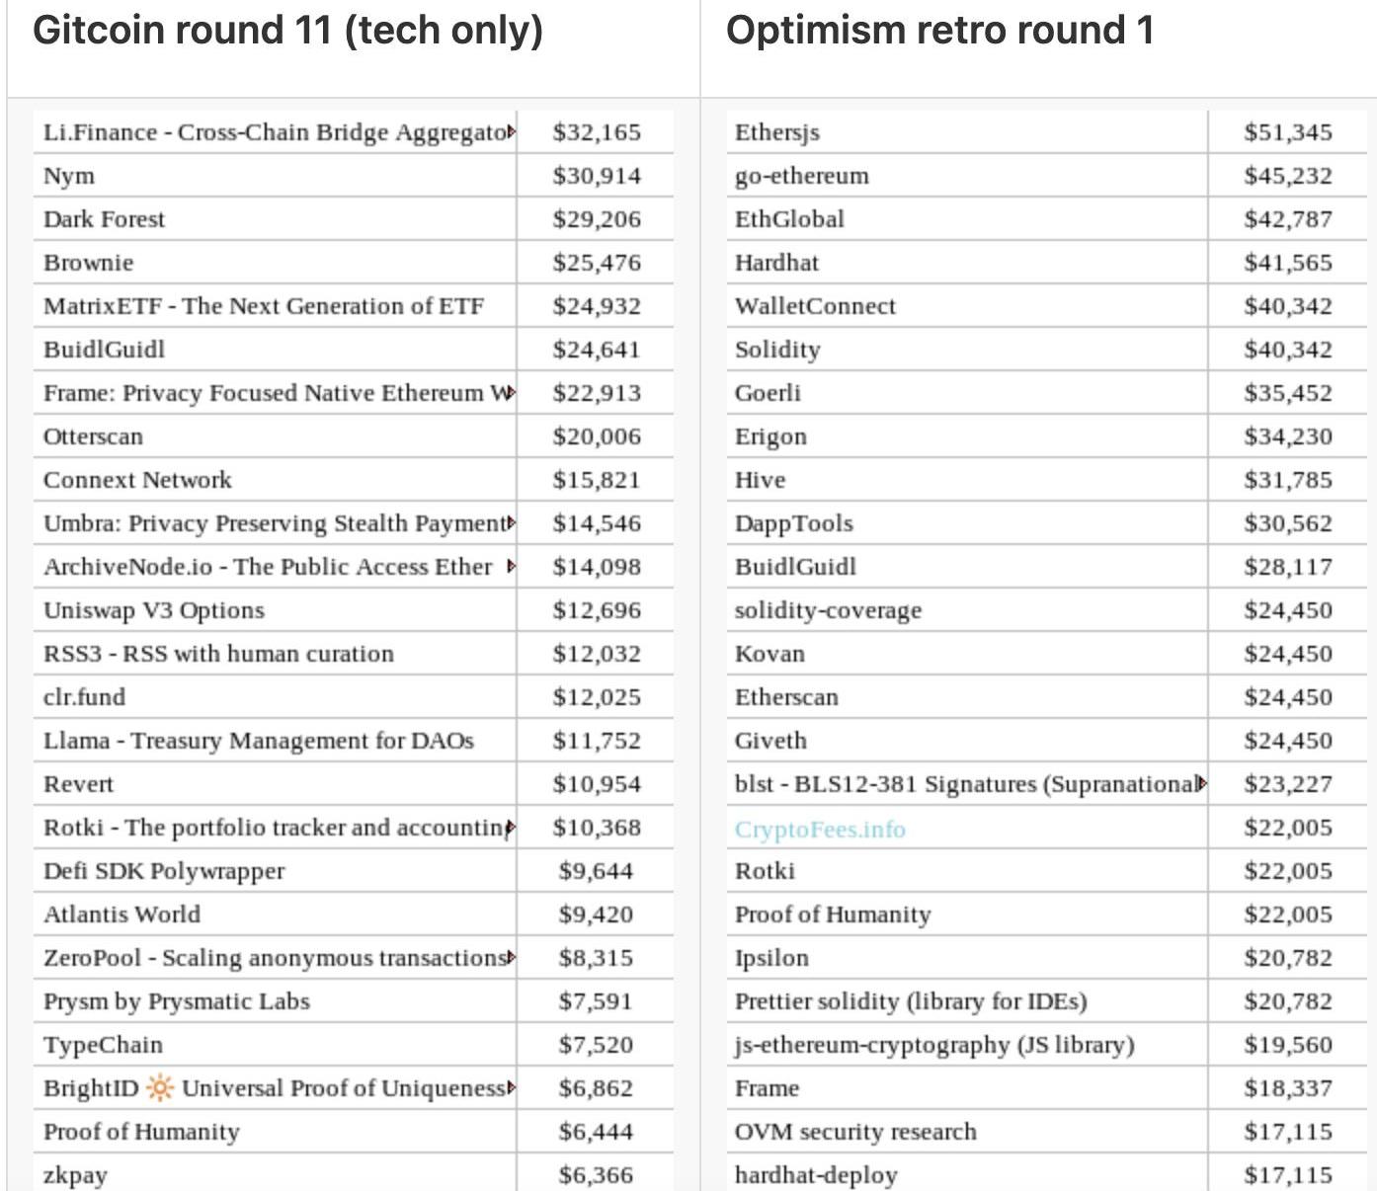Image resolution: width=1377 pixels, height=1191 pixels.
Task: Expand blst BLS12-381 Signatures overflow arrow
Action: coord(1201,784)
